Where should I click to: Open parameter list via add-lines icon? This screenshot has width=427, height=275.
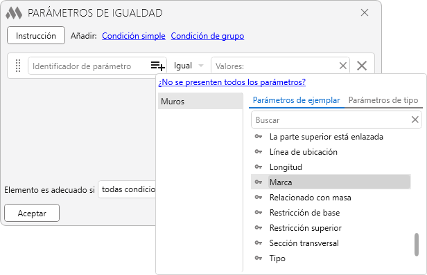(157, 66)
